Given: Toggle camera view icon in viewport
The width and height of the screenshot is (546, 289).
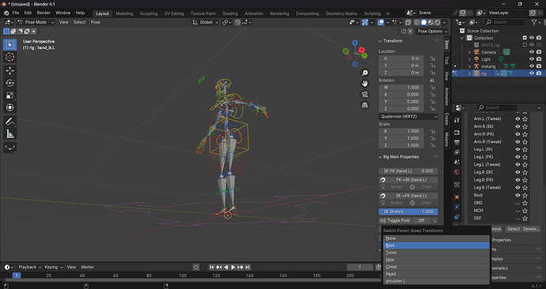Looking at the screenshot, I should coord(365,94).
